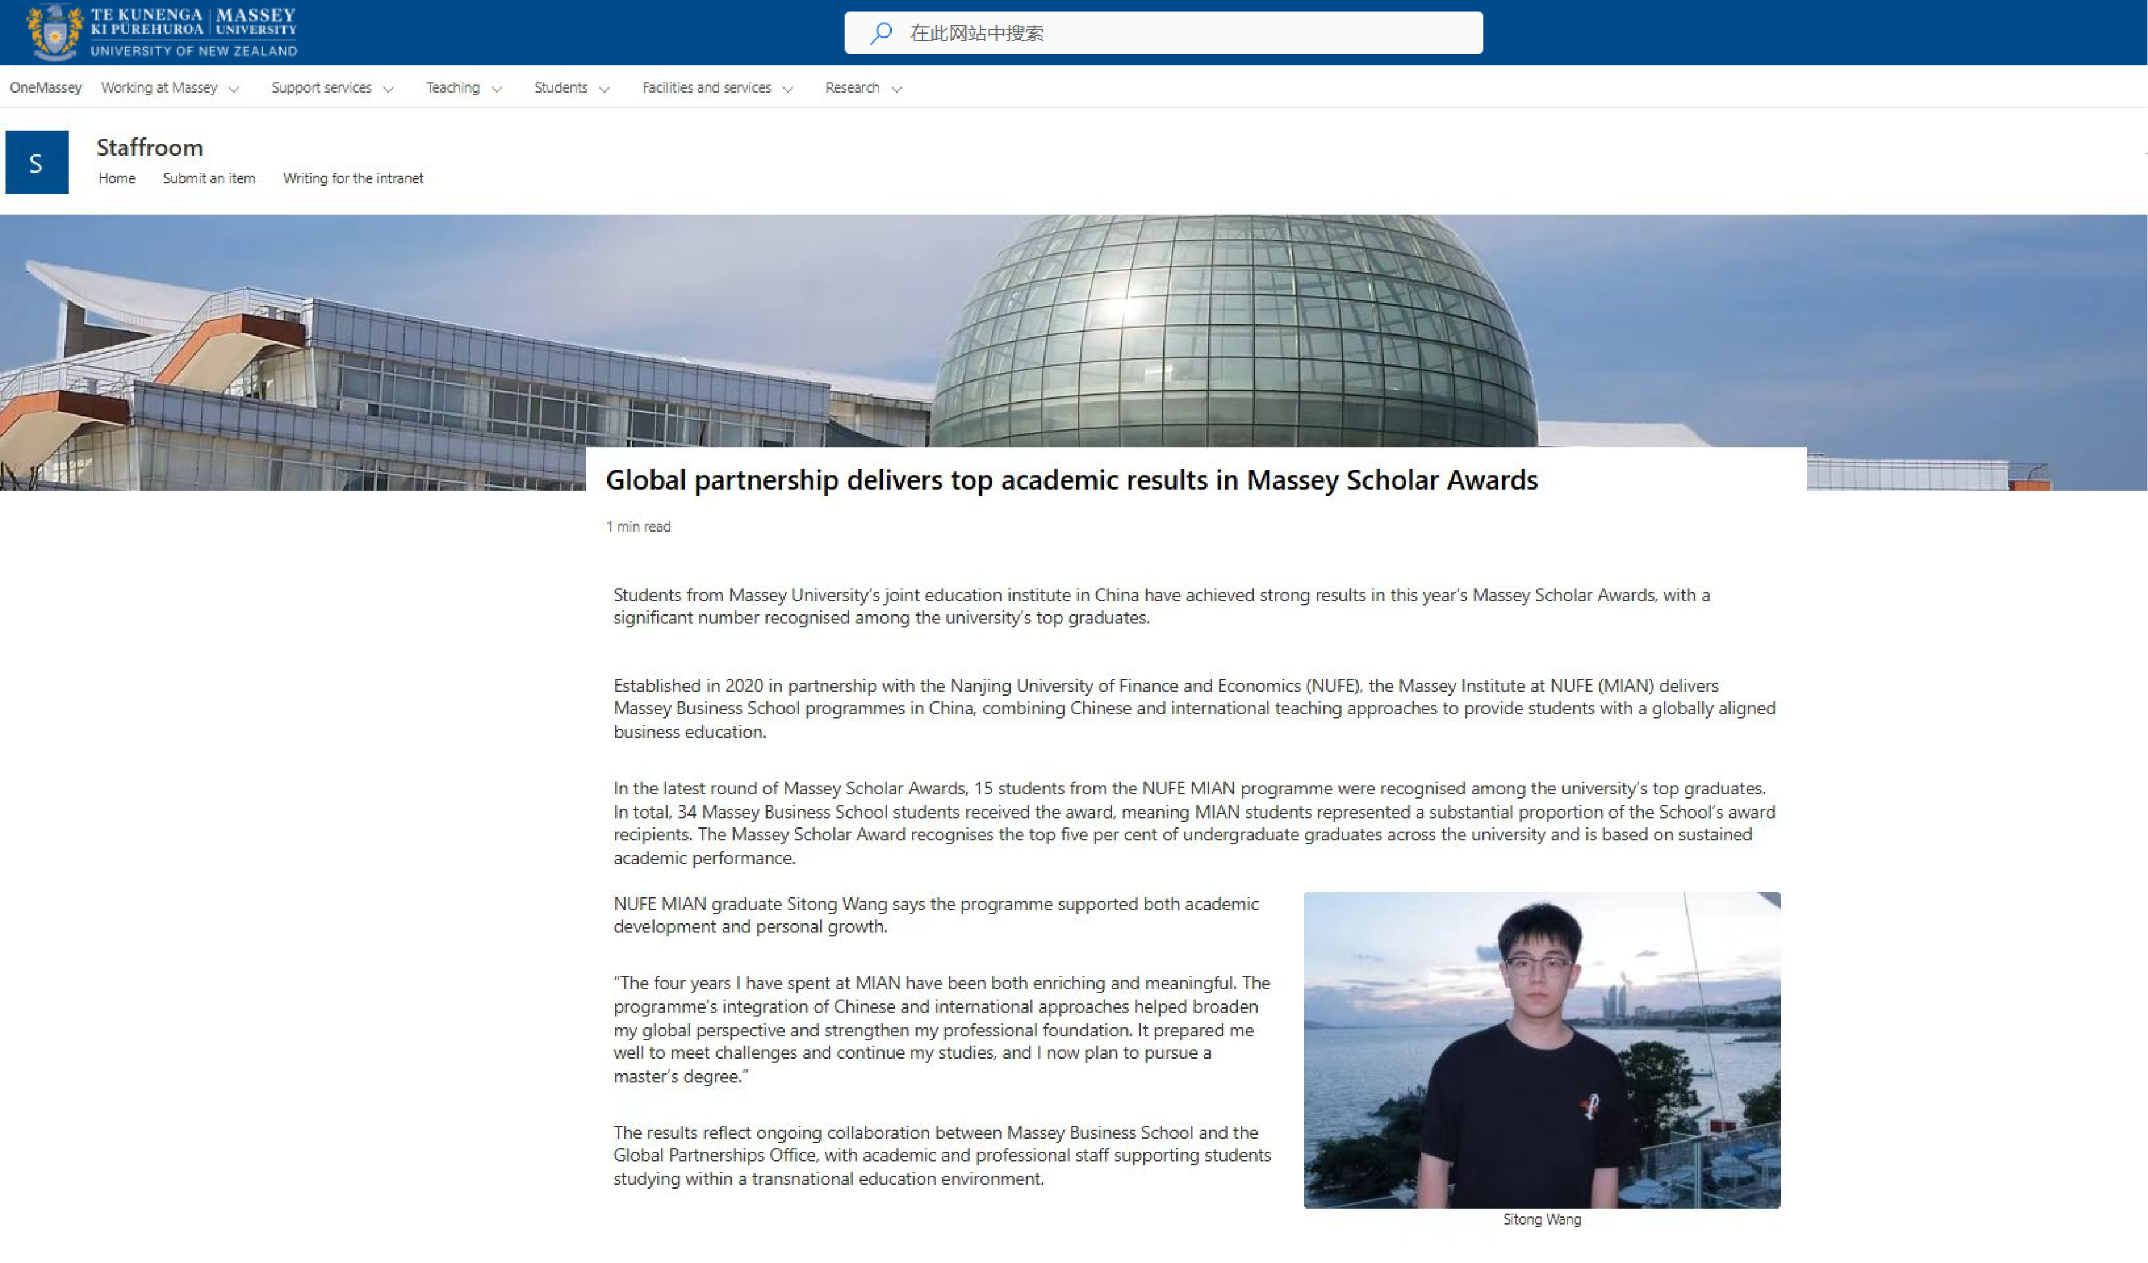2148x1263 pixels.
Task: Open the Research menu item
Action: (x=852, y=88)
